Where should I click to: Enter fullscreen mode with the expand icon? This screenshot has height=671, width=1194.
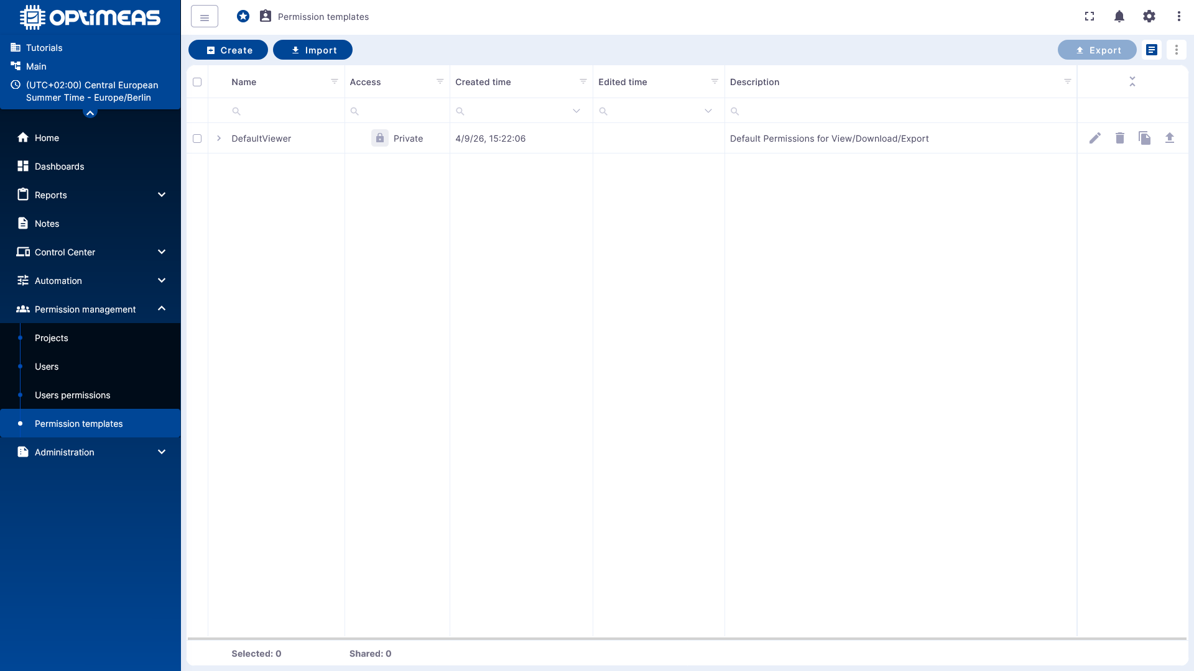(1090, 16)
